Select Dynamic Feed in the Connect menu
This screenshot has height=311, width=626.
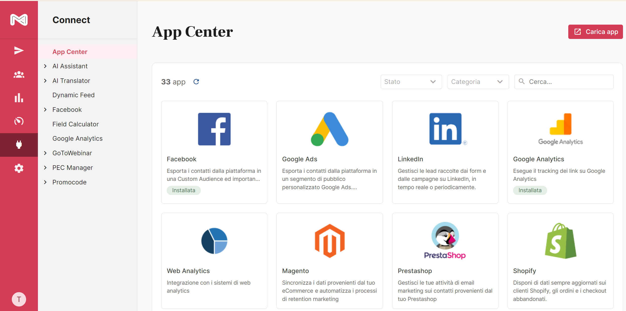coord(74,95)
